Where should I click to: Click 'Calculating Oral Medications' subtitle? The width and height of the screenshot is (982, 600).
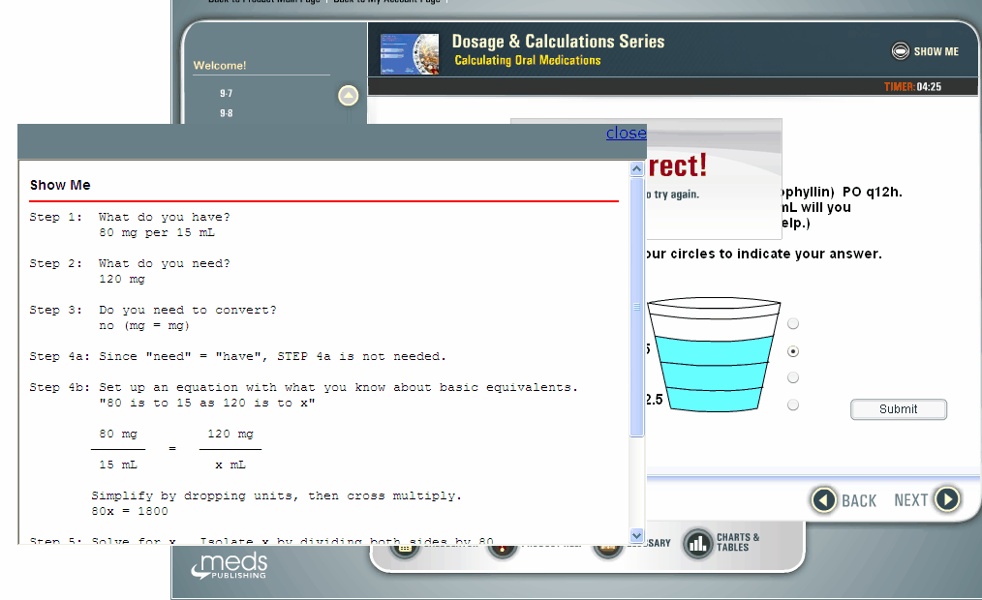click(528, 60)
